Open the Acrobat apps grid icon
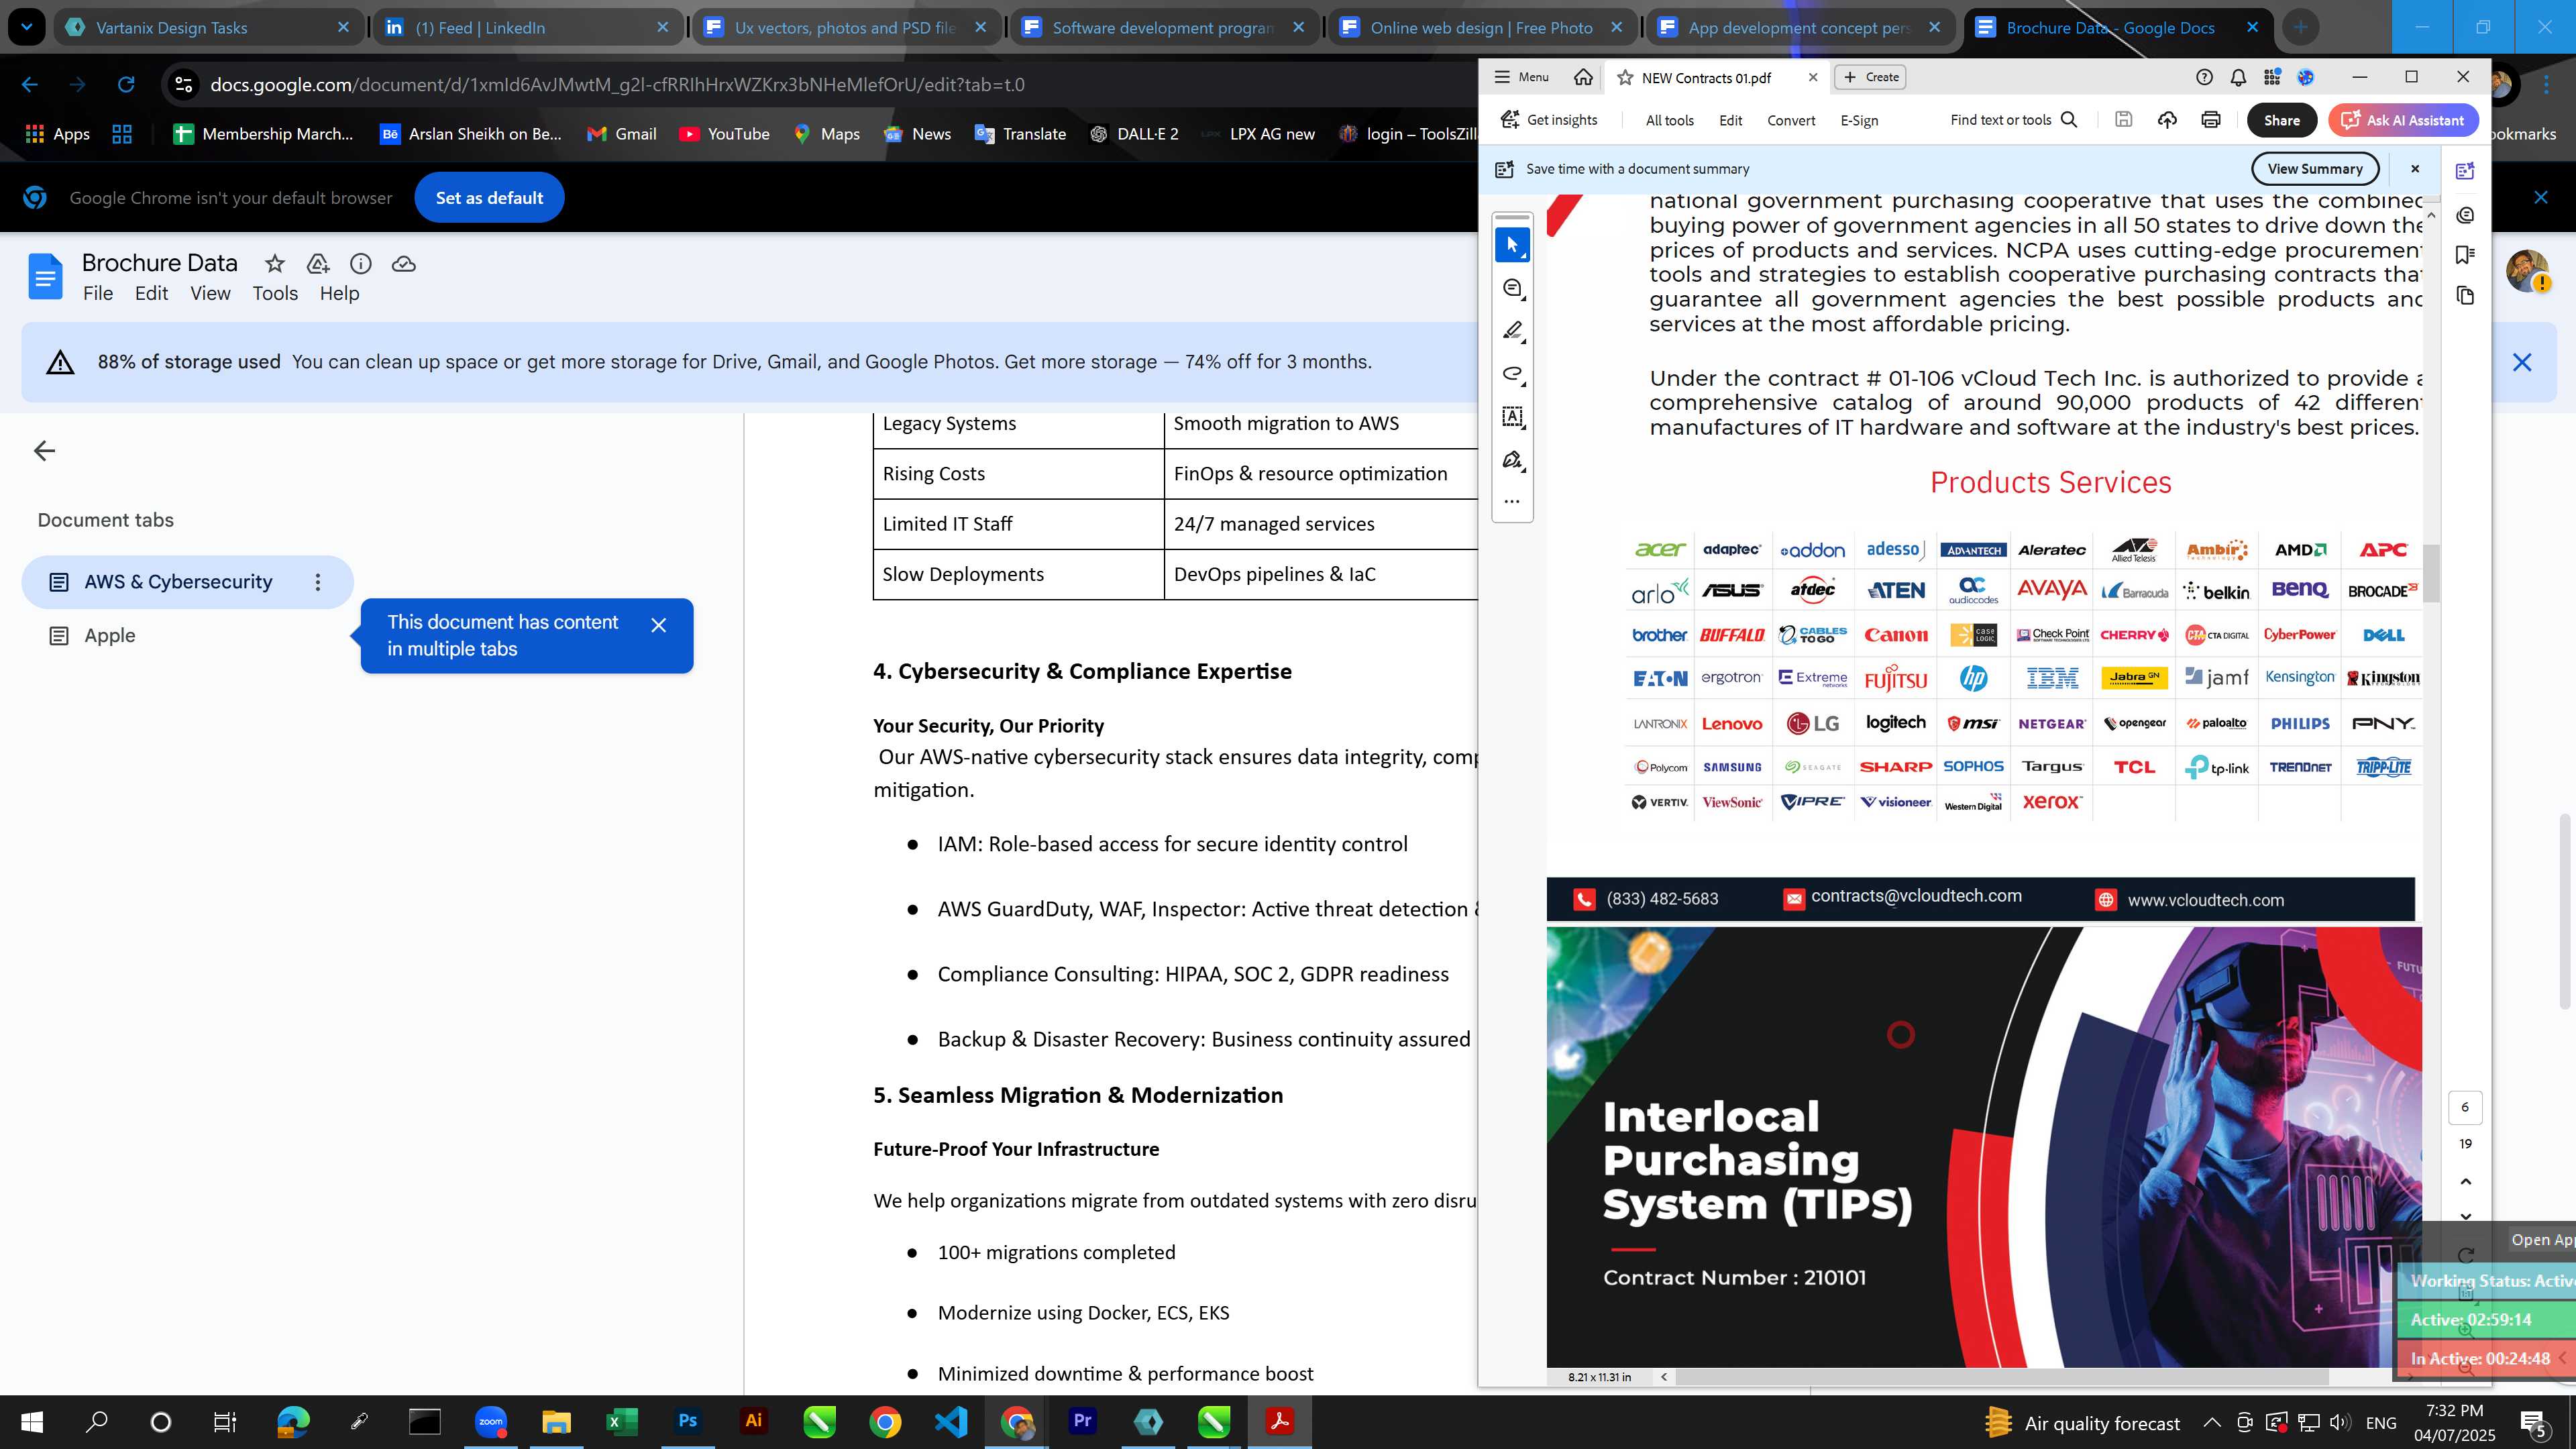 click(x=2272, y=77)
